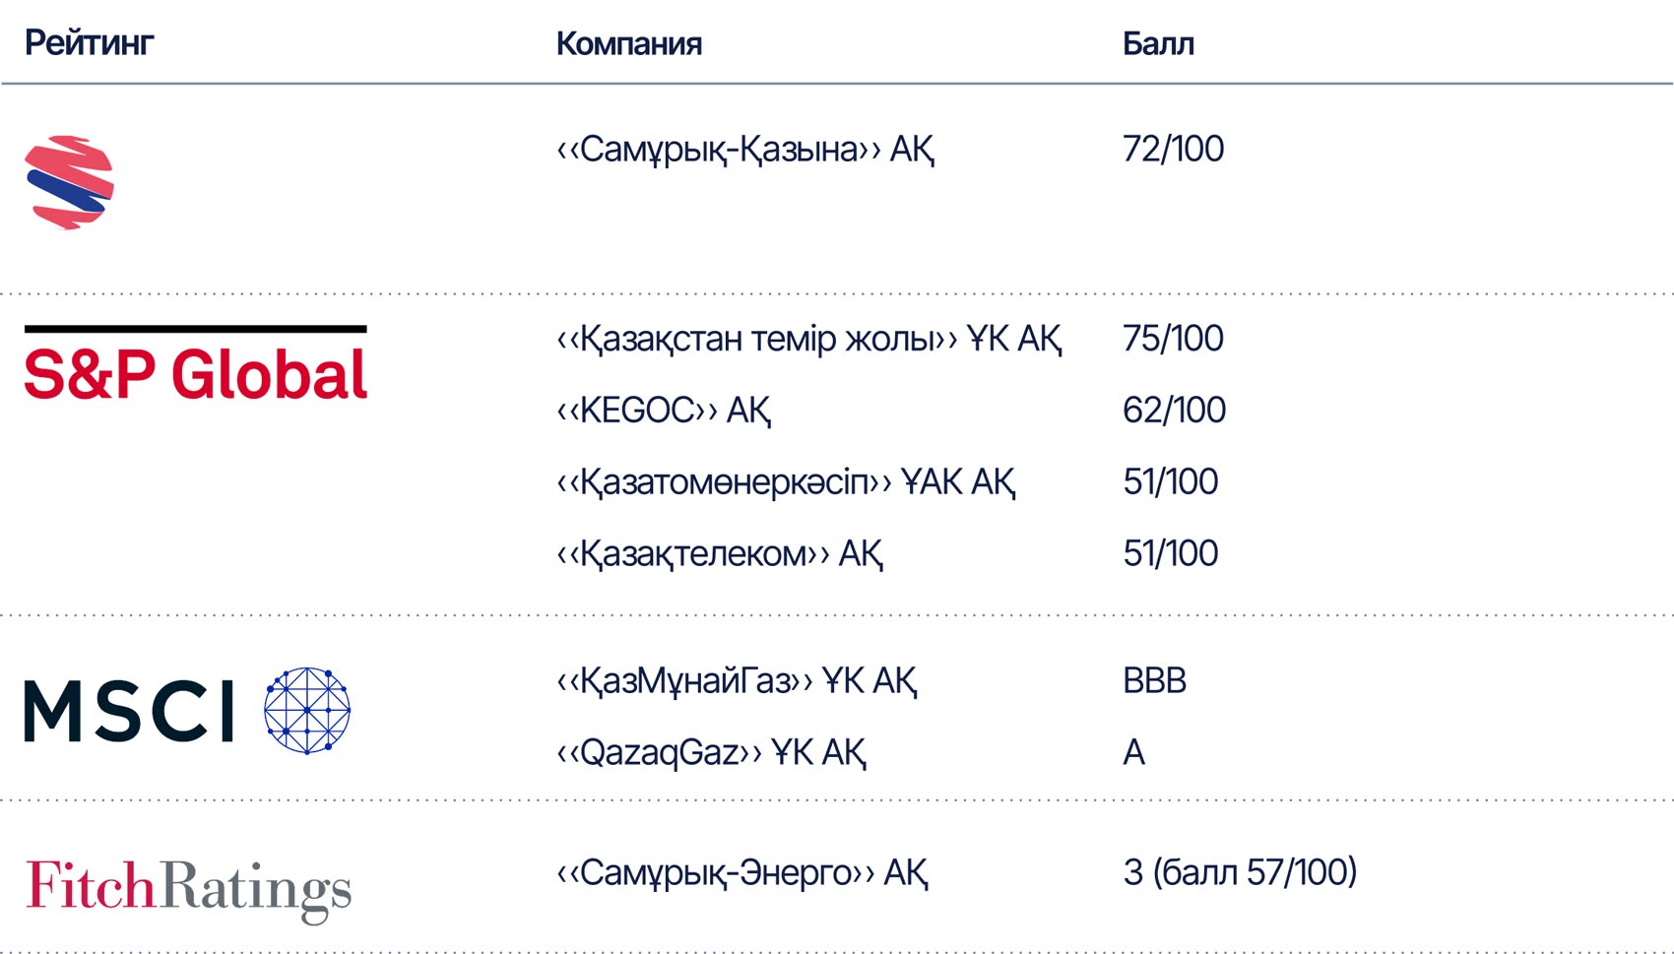This screenshot has width=1674, height=954.
Task: Click «QazaqGaz» ҰК АҚ entry
Action: click(711, 753)
